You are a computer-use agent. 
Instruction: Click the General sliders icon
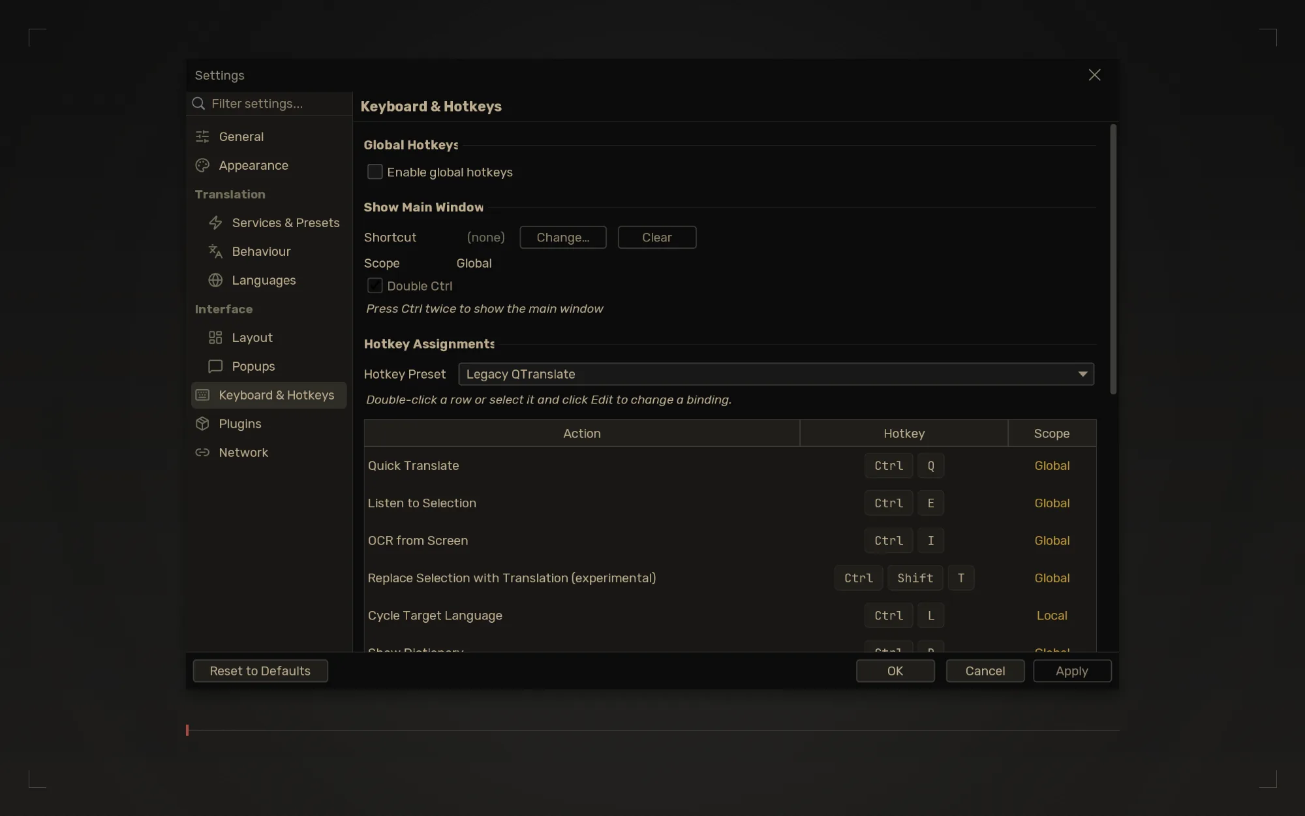point(202,136)
